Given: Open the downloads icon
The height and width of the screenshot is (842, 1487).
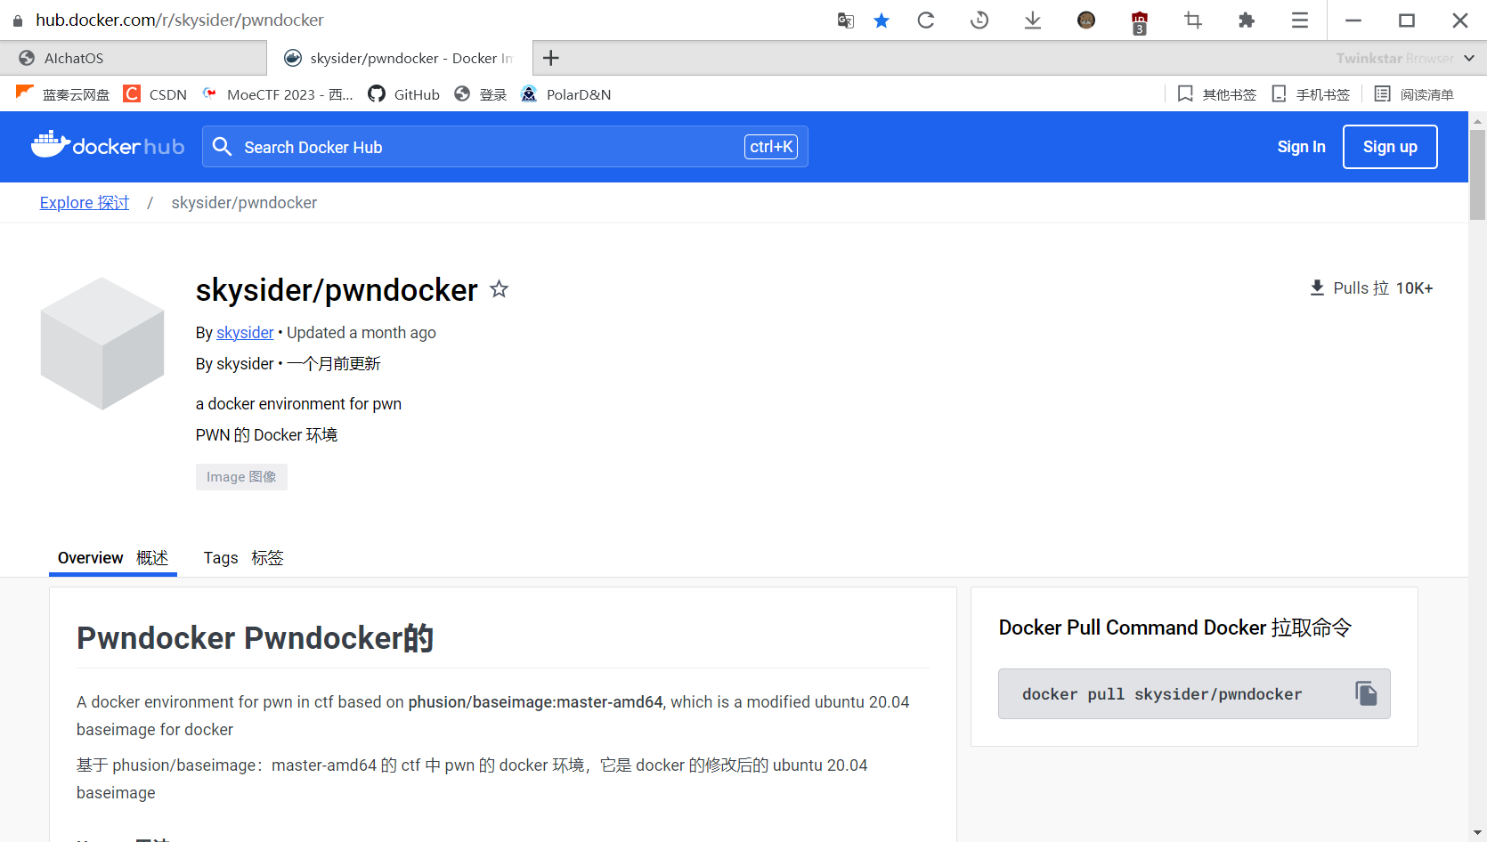Looking at the screenshot, I should click(1033, 20).
